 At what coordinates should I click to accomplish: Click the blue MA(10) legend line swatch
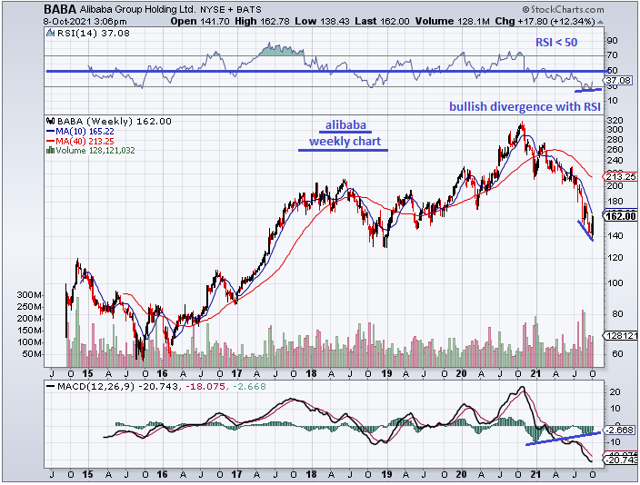coord(51,132)
